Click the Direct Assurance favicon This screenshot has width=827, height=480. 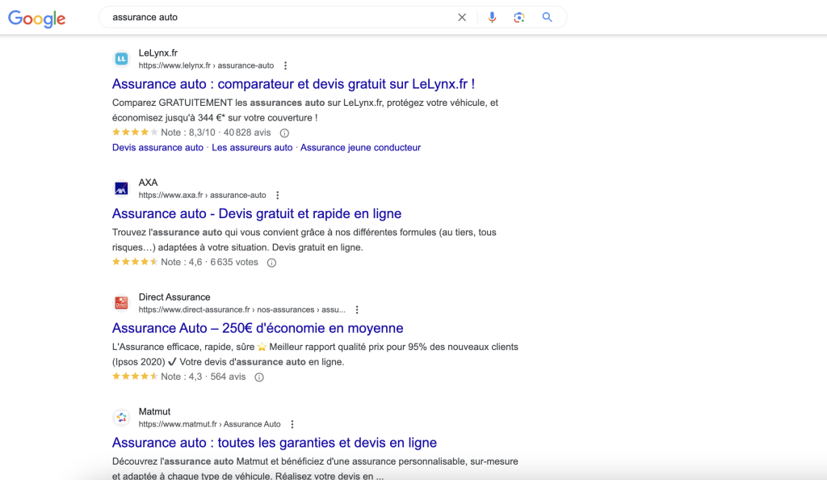121,303
